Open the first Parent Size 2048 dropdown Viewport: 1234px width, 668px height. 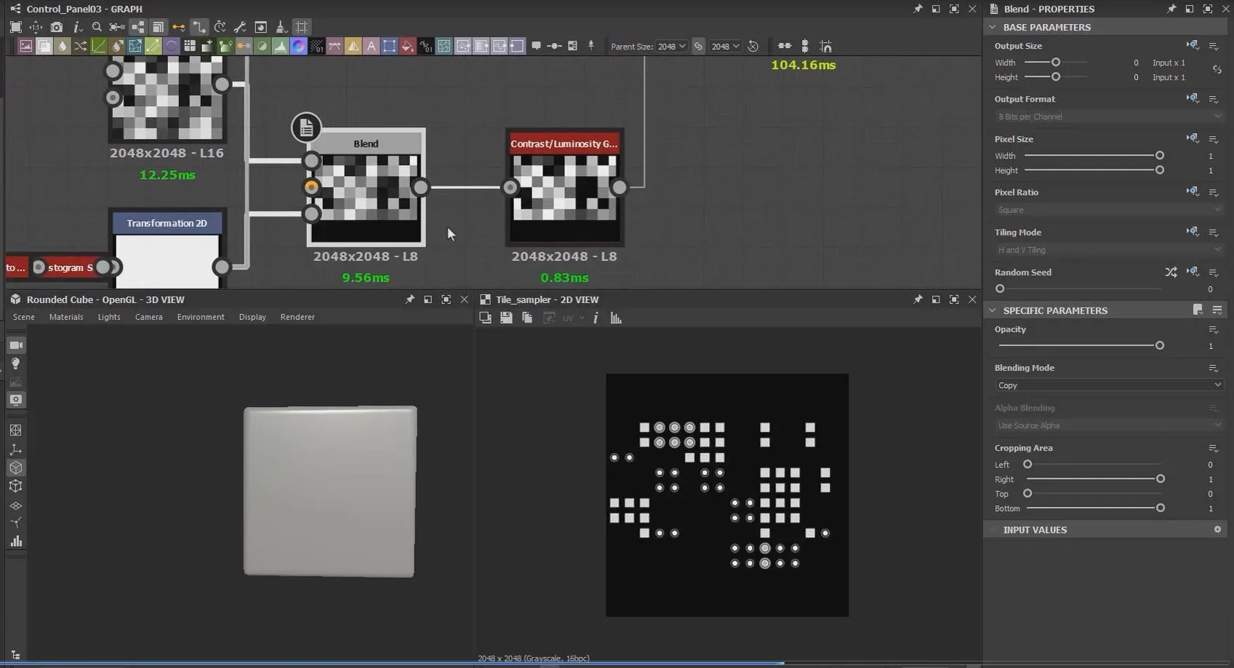(x=671, y=47)
